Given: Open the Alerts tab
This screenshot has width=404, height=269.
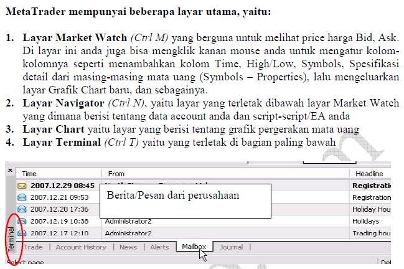Looking at the screenshot, I should click(159, 247).
